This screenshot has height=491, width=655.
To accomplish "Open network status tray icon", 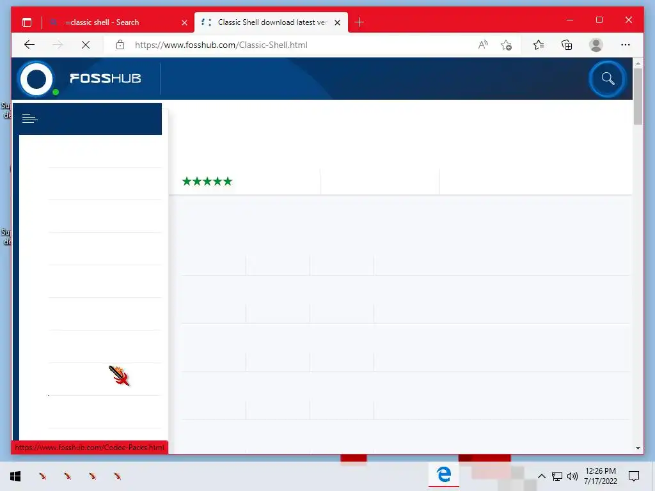I will click(x=557, y=476).
